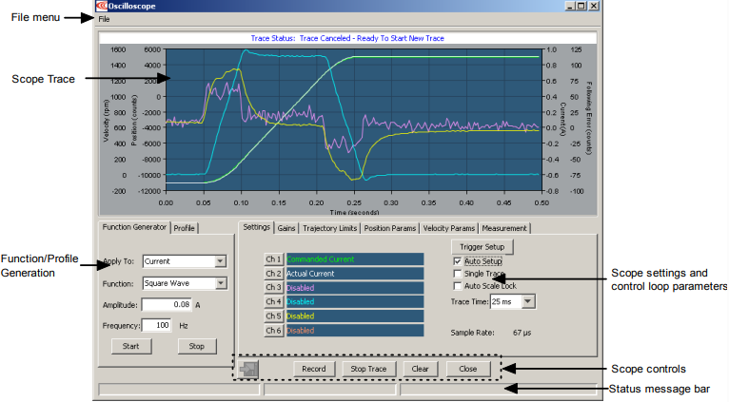Click the Sample Rate 67 µs value
Image resolution: width=729 pixels, height=402 pixels.
coord(522,333)
